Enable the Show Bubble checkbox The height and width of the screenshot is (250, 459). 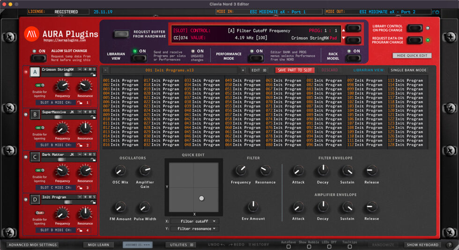tap(309, 246)
